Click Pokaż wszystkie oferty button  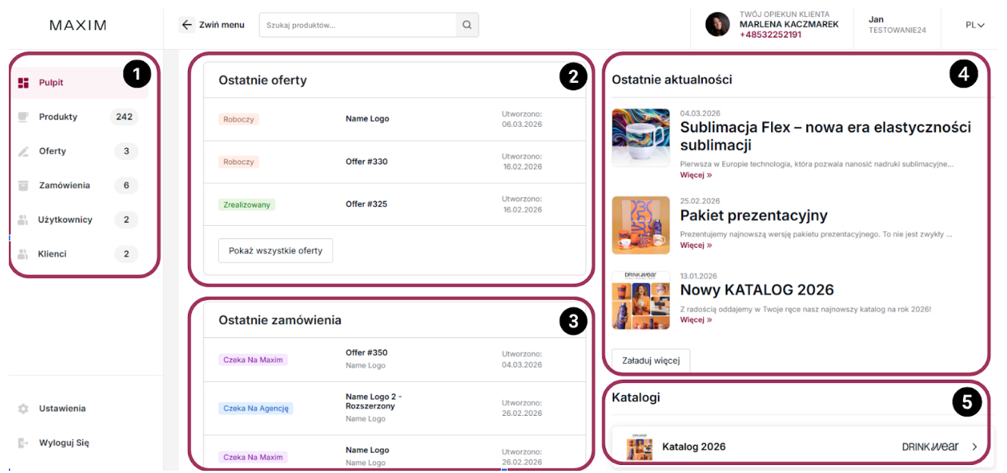click(275, 251)
